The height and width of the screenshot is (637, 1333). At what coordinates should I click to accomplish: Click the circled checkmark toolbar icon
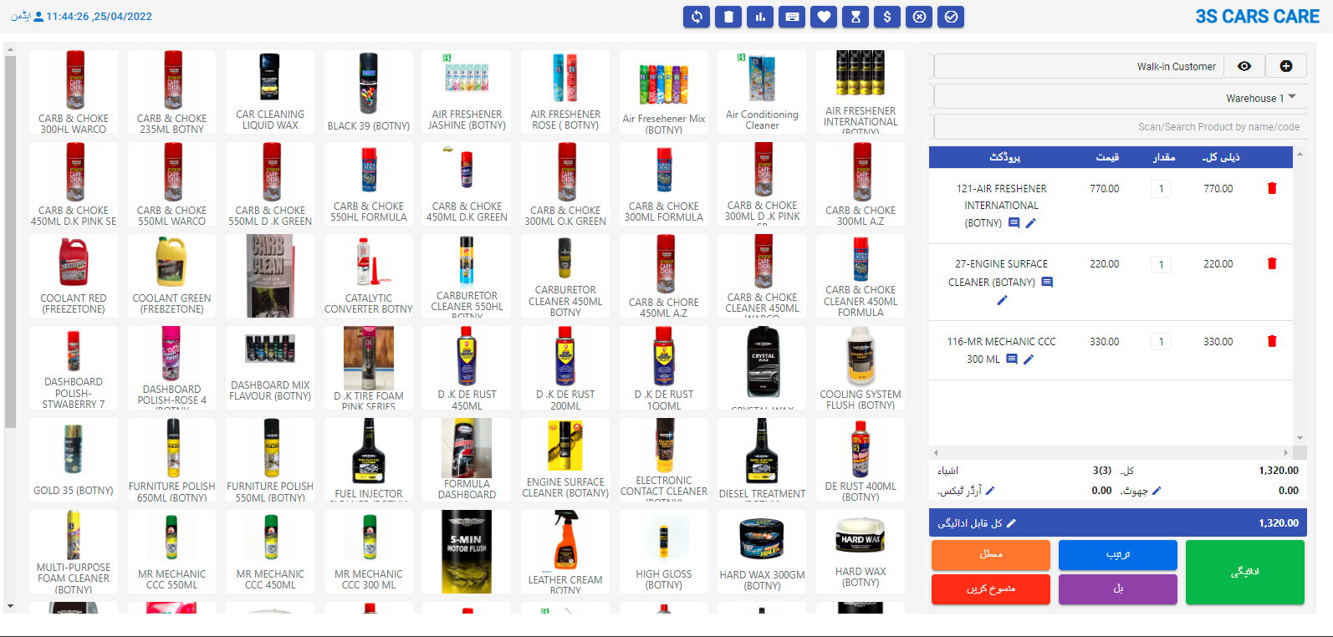951,17
